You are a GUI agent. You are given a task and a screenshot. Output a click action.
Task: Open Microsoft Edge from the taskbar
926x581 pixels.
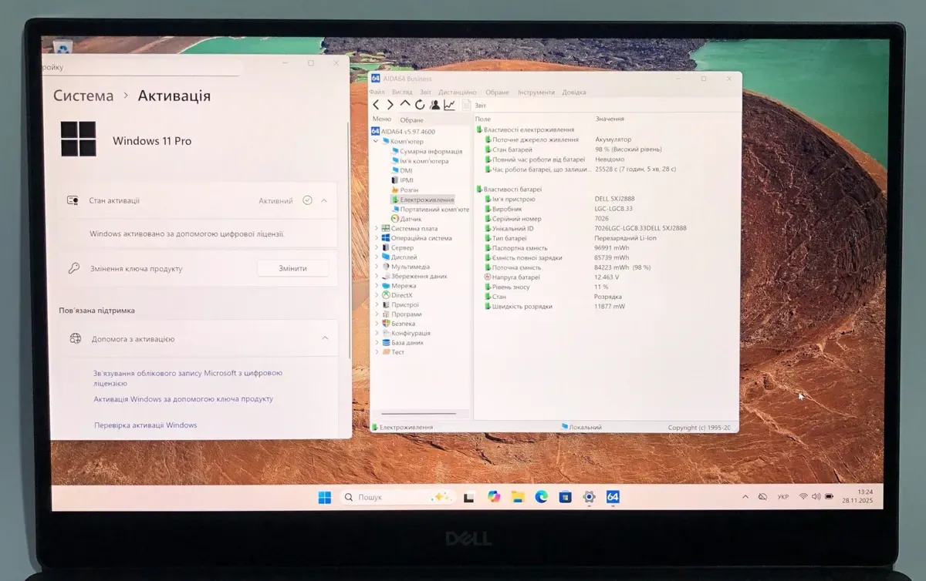(x=542, y=497)
